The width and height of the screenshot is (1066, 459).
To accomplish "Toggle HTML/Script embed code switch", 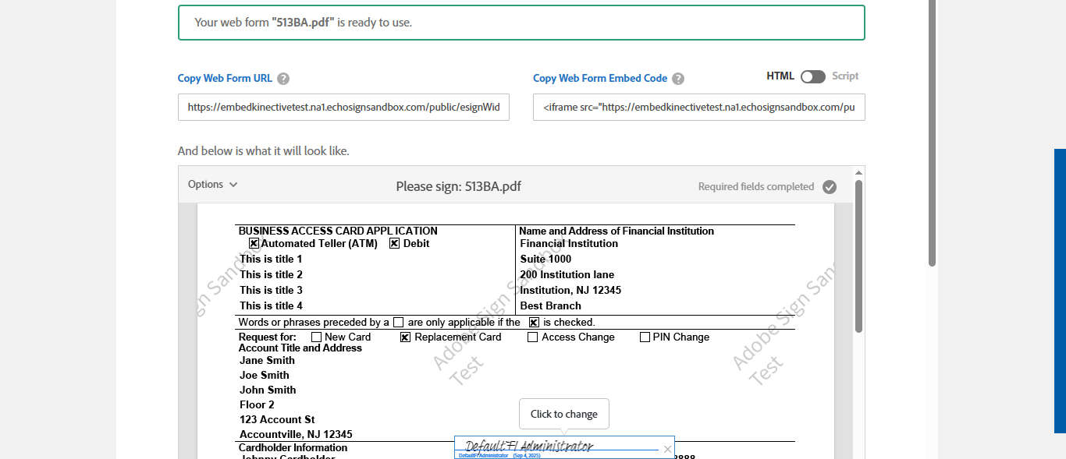I will tap(813, 76).
